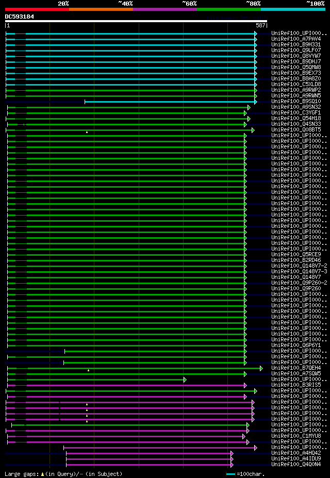
Task: Click the cyan arrowhead ending the B9SQ10 alignment
Action: tap(256, 102)
